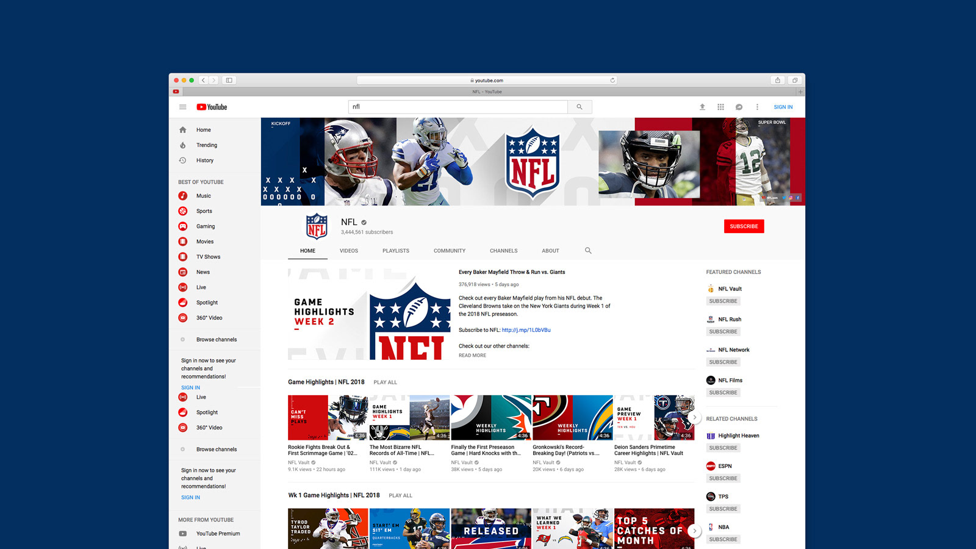Open a new Safari tab with plus
Screen dimensions: 976x549
pyautogui.click(x=800, y=91)
